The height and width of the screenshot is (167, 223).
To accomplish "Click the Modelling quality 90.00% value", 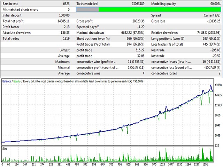I will coord(212,3).
